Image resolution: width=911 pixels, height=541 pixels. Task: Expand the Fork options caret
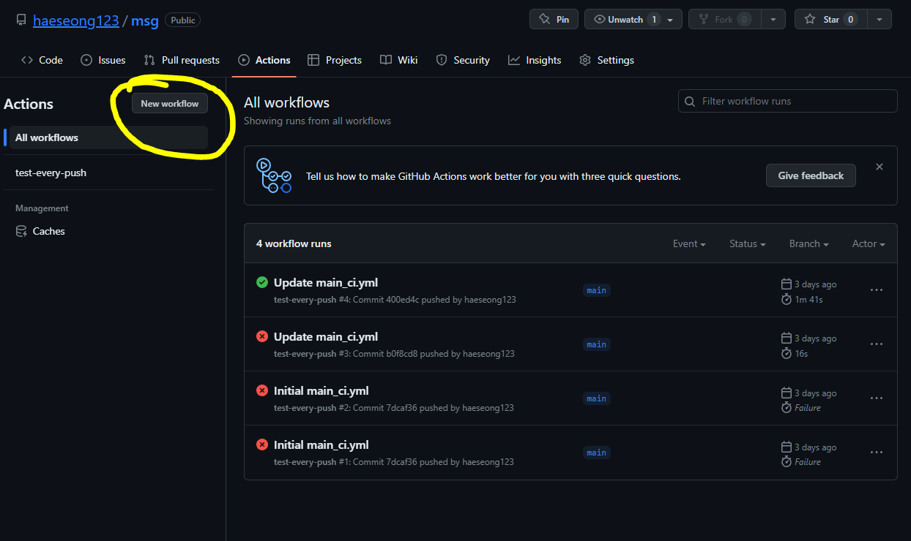tap(773, 19)
